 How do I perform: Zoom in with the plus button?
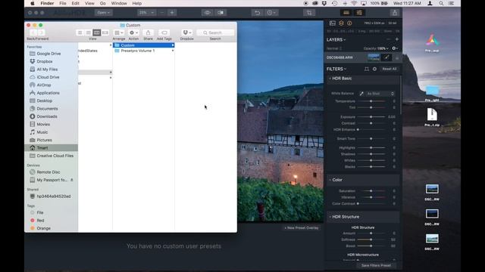(172, 13)
